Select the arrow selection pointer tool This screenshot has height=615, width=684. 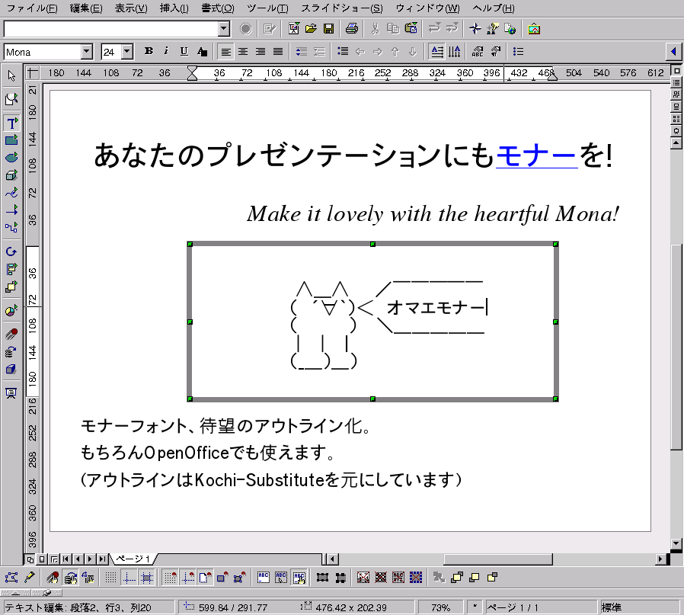[x=11, y=75]
